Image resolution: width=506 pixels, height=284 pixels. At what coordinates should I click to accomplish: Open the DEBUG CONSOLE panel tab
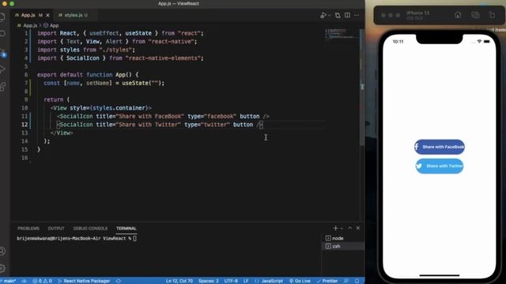pyautogui.click(x=90, y=228)
